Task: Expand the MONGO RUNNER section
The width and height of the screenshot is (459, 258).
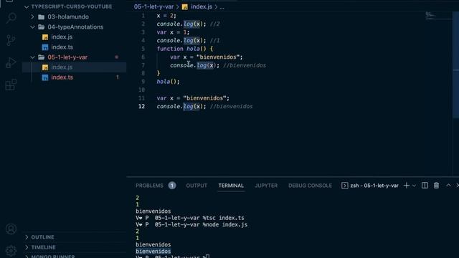Action: pyautogui.click(x=27, y=257)
